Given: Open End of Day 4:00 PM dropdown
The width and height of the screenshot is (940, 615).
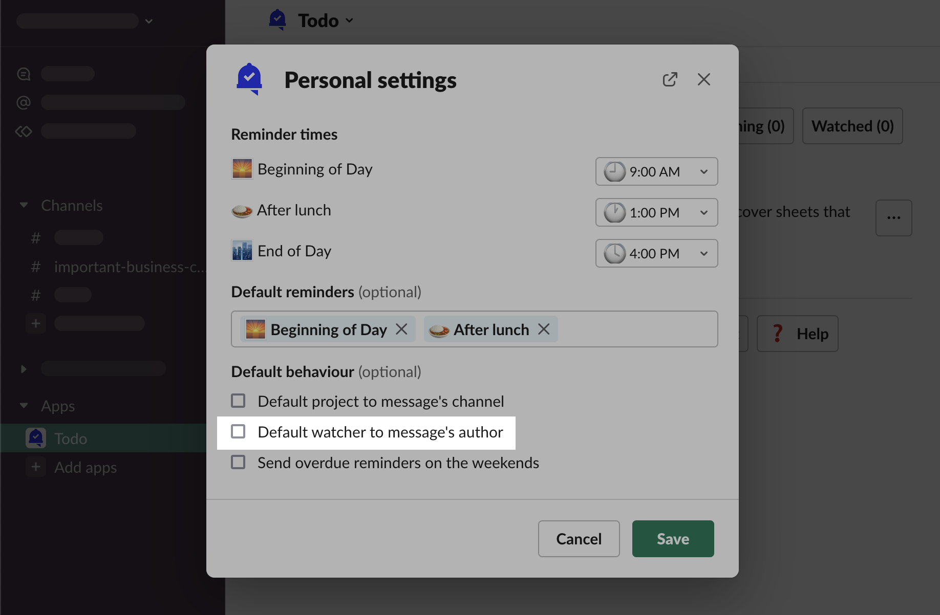Looking at the screenshot, I should [x=656, y=253].
